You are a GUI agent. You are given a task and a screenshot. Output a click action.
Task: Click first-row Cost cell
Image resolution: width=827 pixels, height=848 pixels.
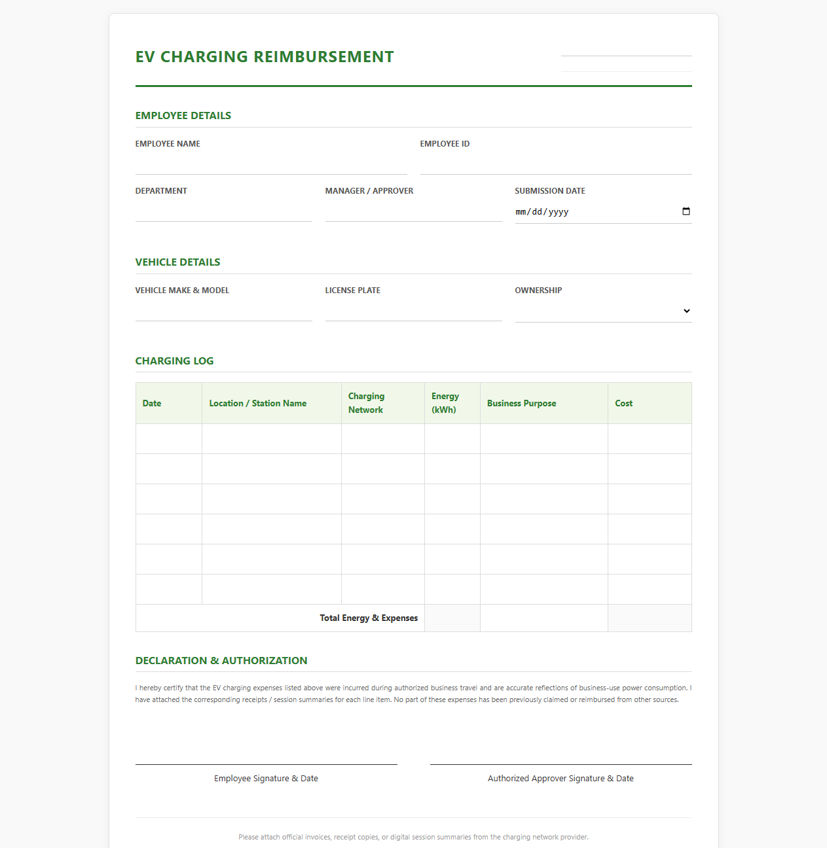pyautogui.click(x=650, y=439)
